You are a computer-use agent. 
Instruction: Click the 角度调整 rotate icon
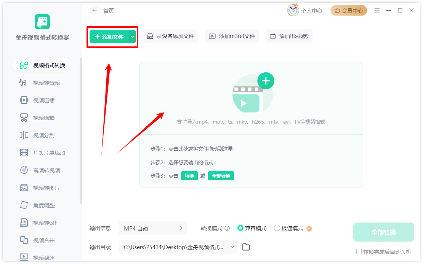click(x=24, y=205)
